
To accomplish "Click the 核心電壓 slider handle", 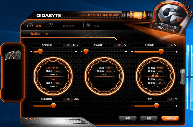I will click(x=86, y=51).
